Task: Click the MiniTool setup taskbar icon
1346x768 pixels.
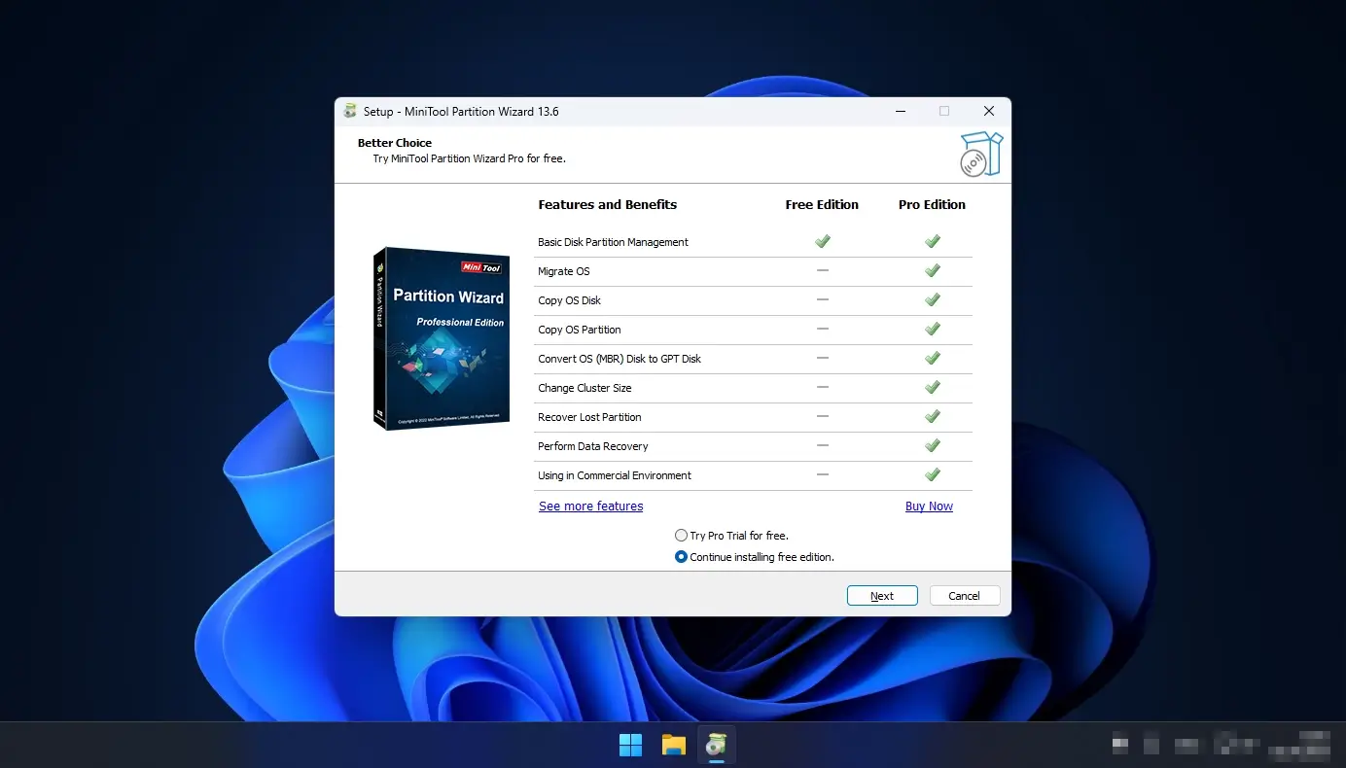Action: tap(717, 745)
